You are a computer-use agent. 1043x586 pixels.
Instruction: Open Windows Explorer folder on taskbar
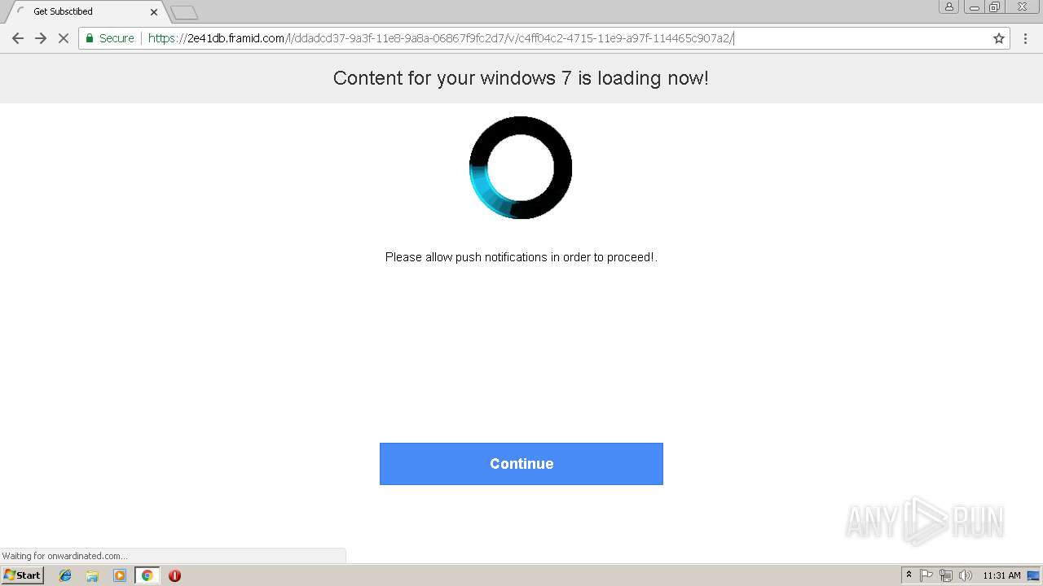92,575
